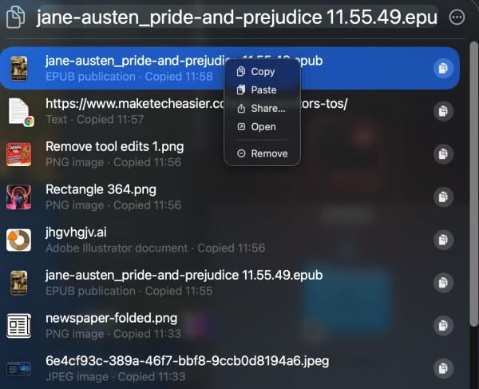Open the more options ellipsis button
The width and height of the screenshot is (479, 389).
click(457, 17)
